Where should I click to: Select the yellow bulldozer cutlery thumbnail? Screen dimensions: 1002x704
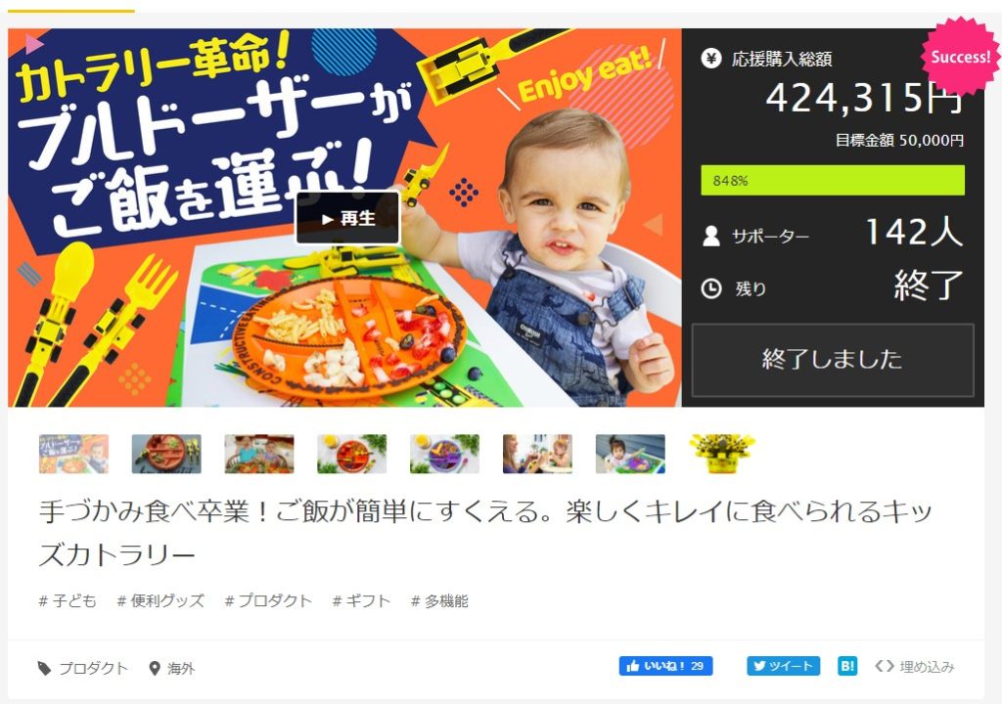[723, 454]
